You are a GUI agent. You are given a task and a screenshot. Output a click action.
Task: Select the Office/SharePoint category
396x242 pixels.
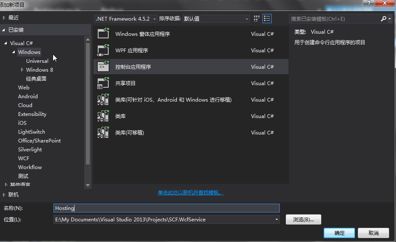[x=40, y=140]
